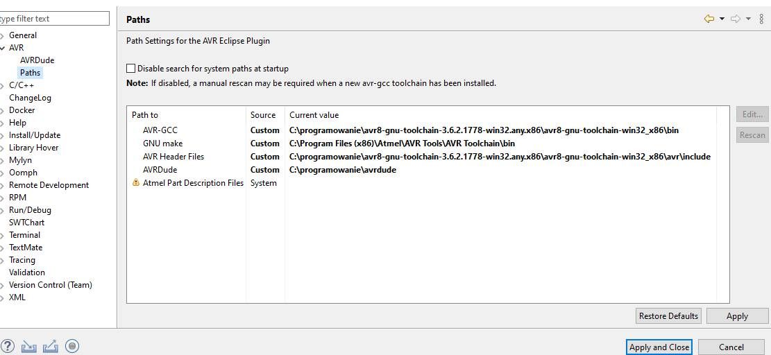771x355 pixels.
Task: Click the Import preferences icon
Action: click(28, 346)
